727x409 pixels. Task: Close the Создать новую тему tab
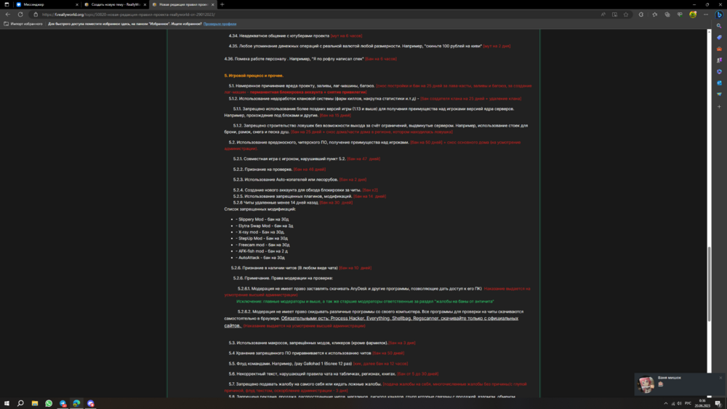click(145, 4)
